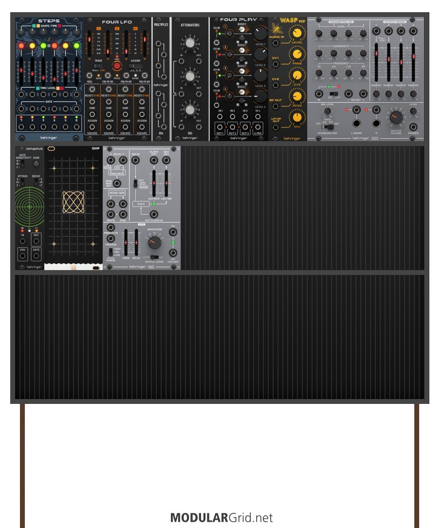This screenshot has height=528, width=444.
Task: Click the 305 EQ input jack
Action: click(319, 94)
